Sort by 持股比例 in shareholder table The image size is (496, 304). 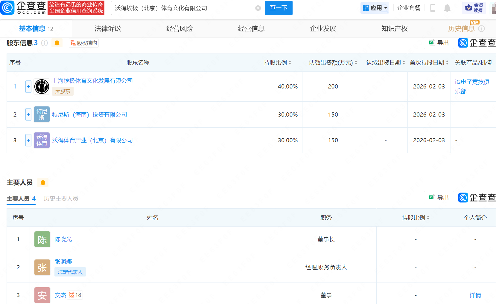[x=290, y=63]
